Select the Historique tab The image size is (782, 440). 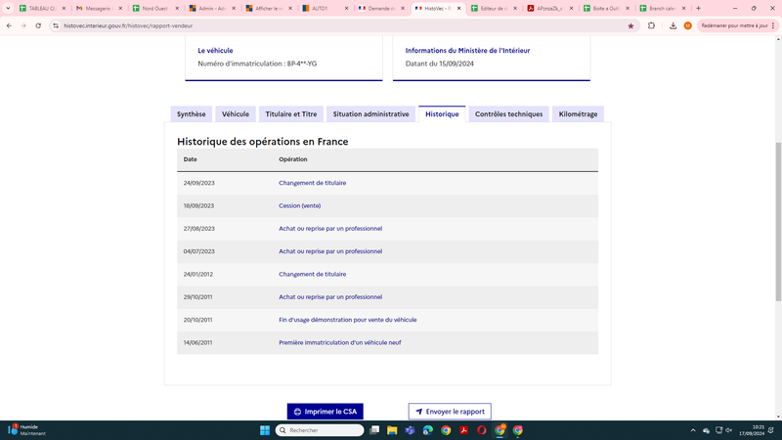pos(442,114)
